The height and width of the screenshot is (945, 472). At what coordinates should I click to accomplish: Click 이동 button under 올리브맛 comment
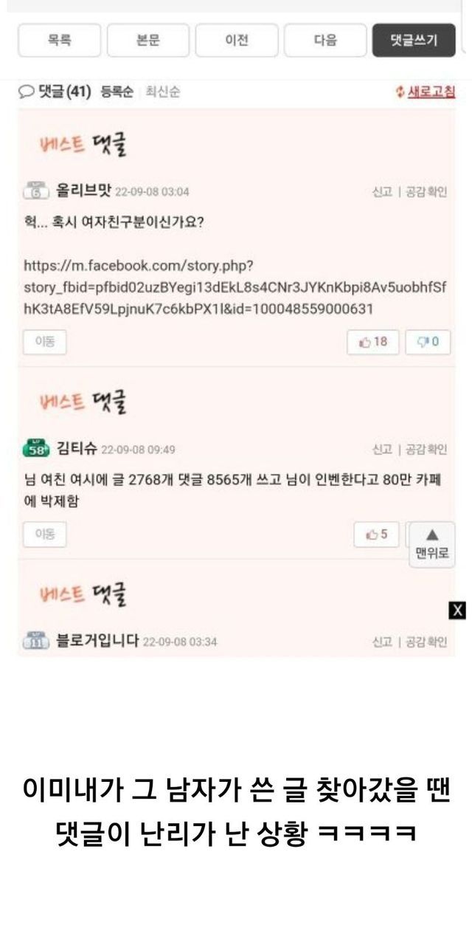pos(44,342)
